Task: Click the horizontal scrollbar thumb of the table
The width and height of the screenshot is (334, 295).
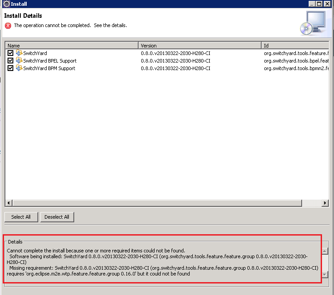Action: coord(157,203)
